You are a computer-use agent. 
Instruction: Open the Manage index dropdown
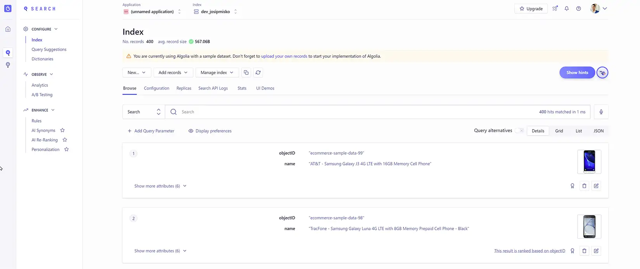(217, 72)
